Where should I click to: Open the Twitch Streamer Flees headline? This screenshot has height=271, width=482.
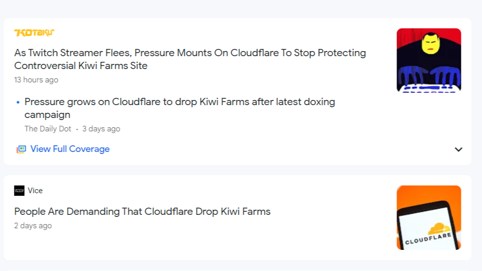(190, 59)
